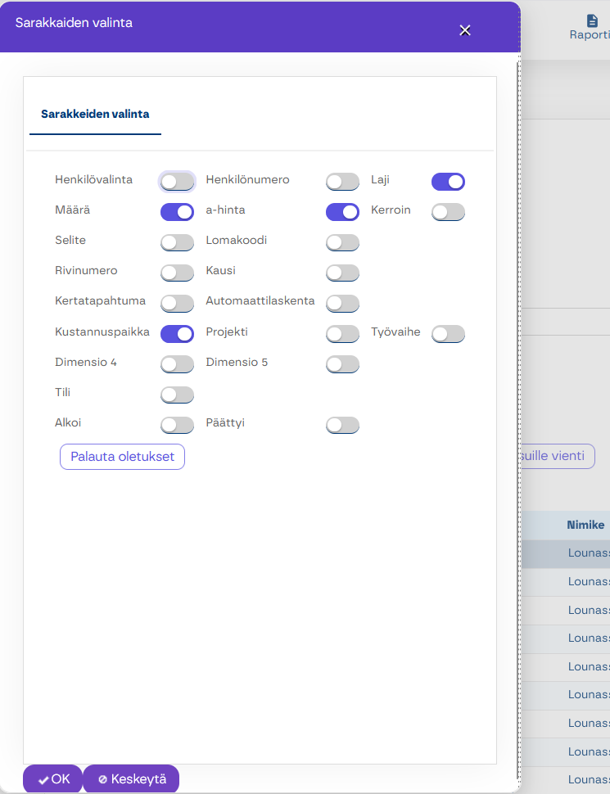Cancel with the Keskeytä button
The image size is (610, 794).
(132, 779)
